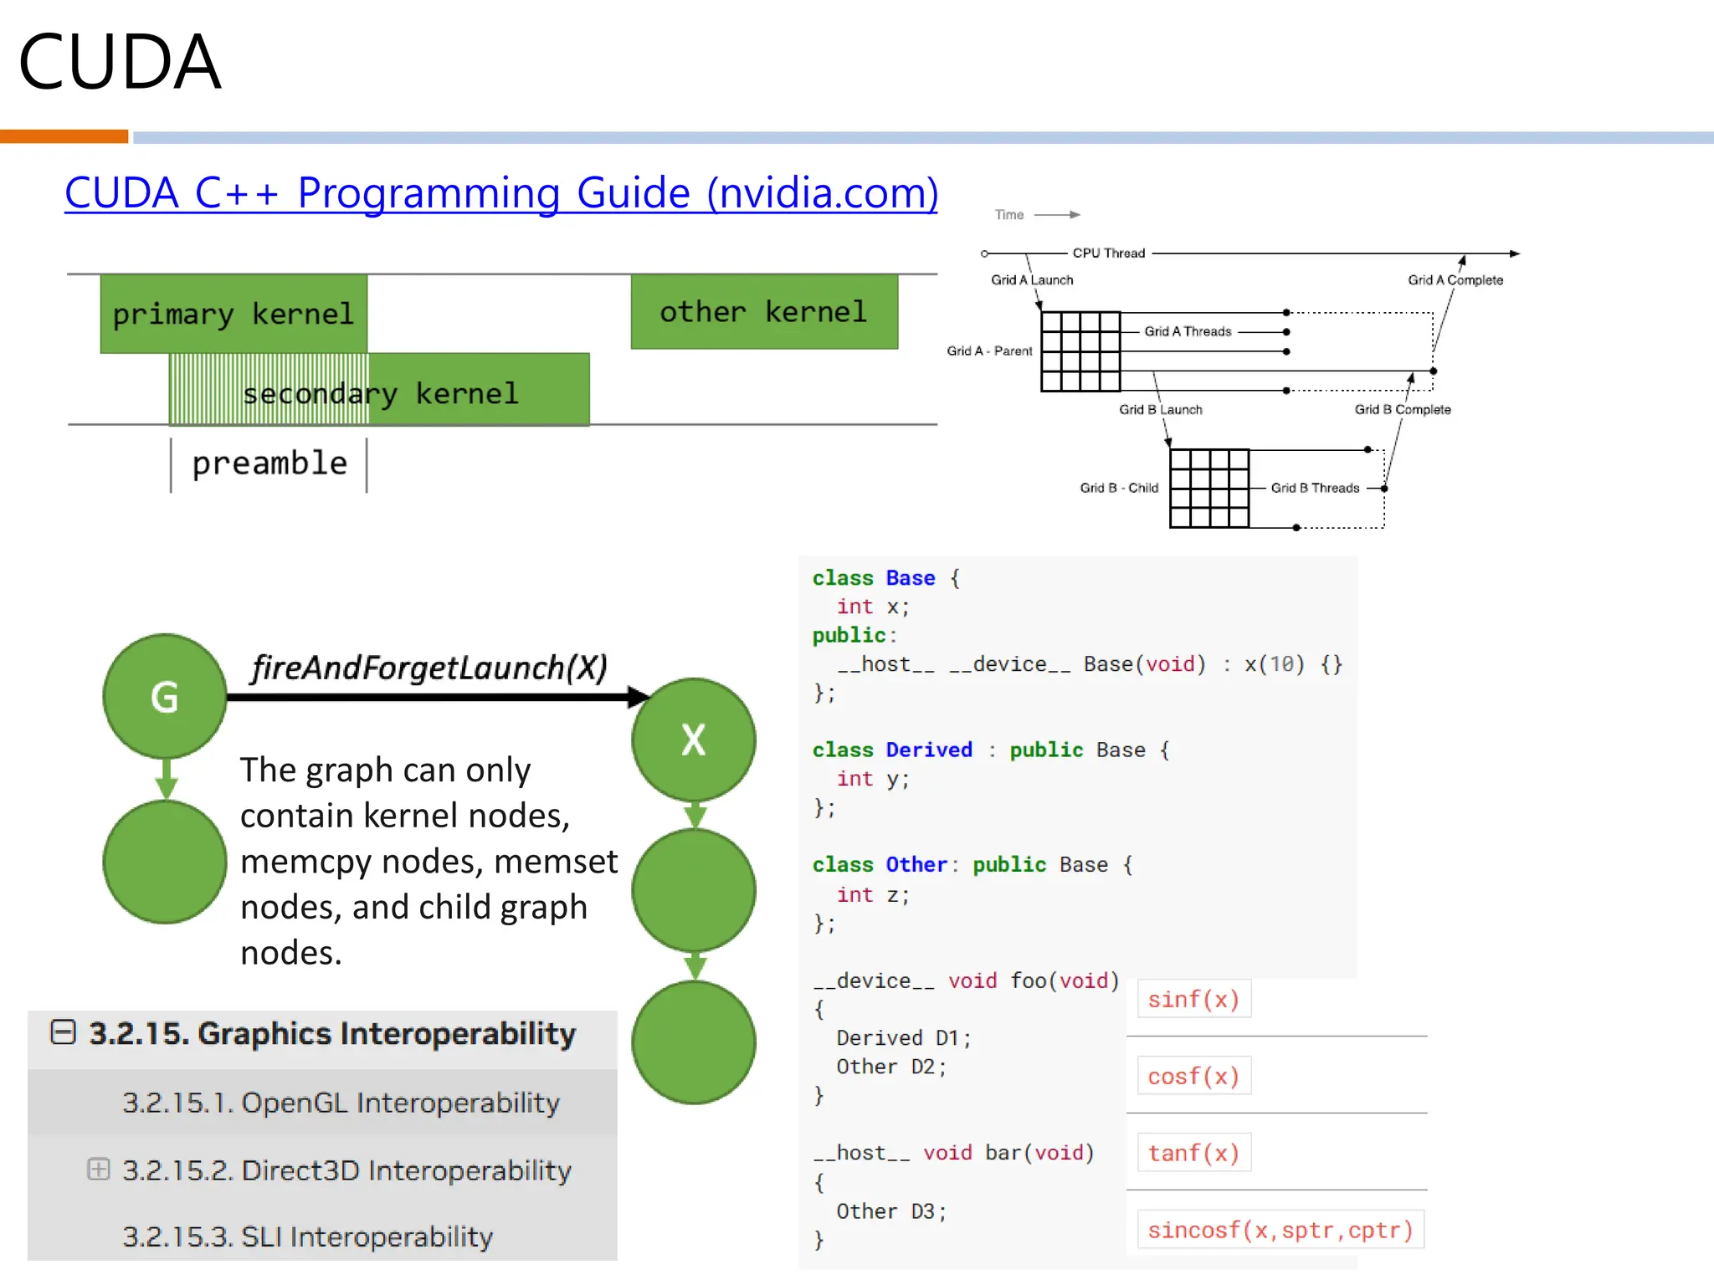
Task: Click the Grid B Child grid icon
Action: pyautogui.click(x=1209, y=488)
